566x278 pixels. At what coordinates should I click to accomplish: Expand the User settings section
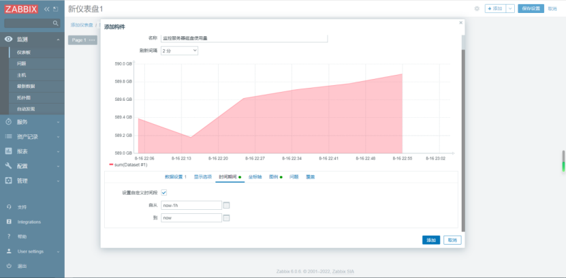58,251
